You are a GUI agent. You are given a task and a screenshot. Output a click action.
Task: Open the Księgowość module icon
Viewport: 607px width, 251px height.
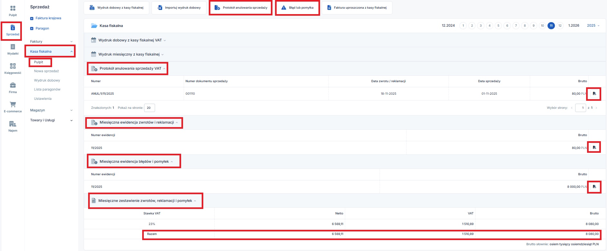pyautogui.click(x=13, y=66)
